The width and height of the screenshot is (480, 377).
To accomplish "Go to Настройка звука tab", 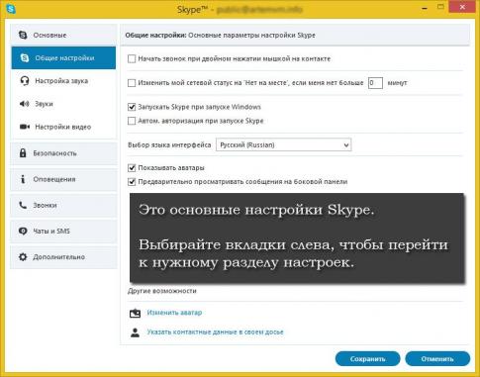I will point(63,81).
